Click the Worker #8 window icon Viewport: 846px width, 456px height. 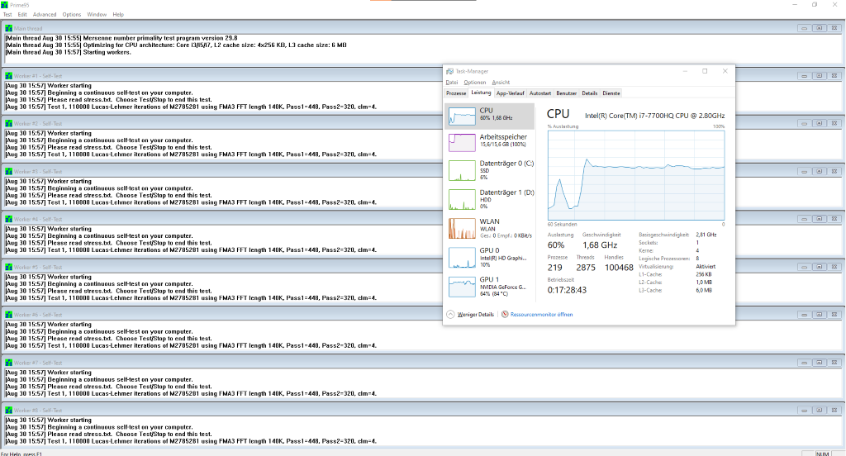(x=8, y=410)
